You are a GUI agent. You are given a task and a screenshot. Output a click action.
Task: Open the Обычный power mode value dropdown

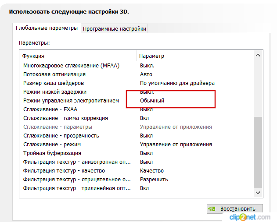(152, 101)
